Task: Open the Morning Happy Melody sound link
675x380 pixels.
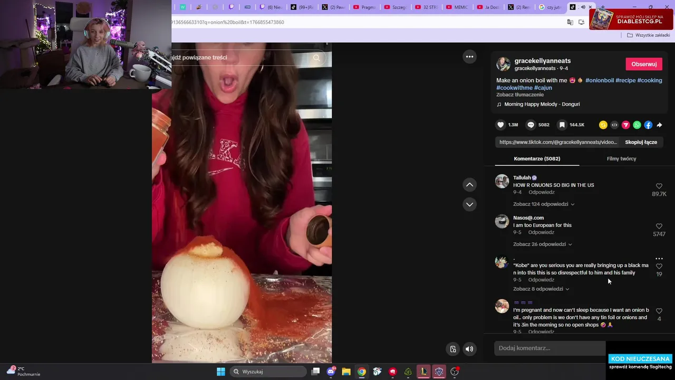Action: (x=542, y=104)
